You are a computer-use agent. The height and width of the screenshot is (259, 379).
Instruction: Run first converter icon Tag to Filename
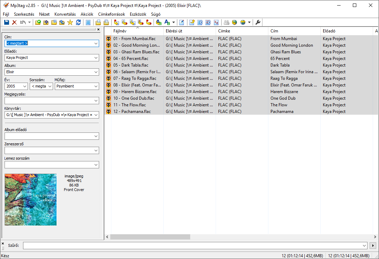coord(117,22)
